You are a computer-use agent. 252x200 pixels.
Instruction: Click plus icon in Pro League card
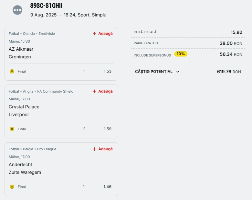[x=94, y=149]
